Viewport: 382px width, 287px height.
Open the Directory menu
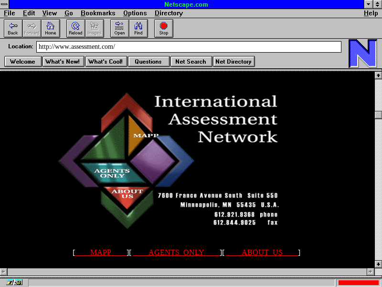tap(169, 13)
